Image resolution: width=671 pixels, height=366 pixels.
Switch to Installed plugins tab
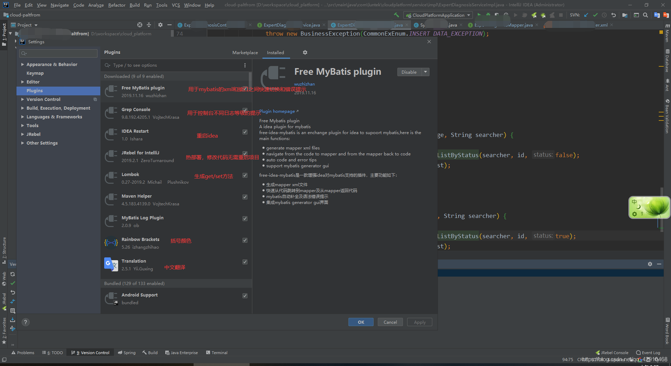click(275, 52)
